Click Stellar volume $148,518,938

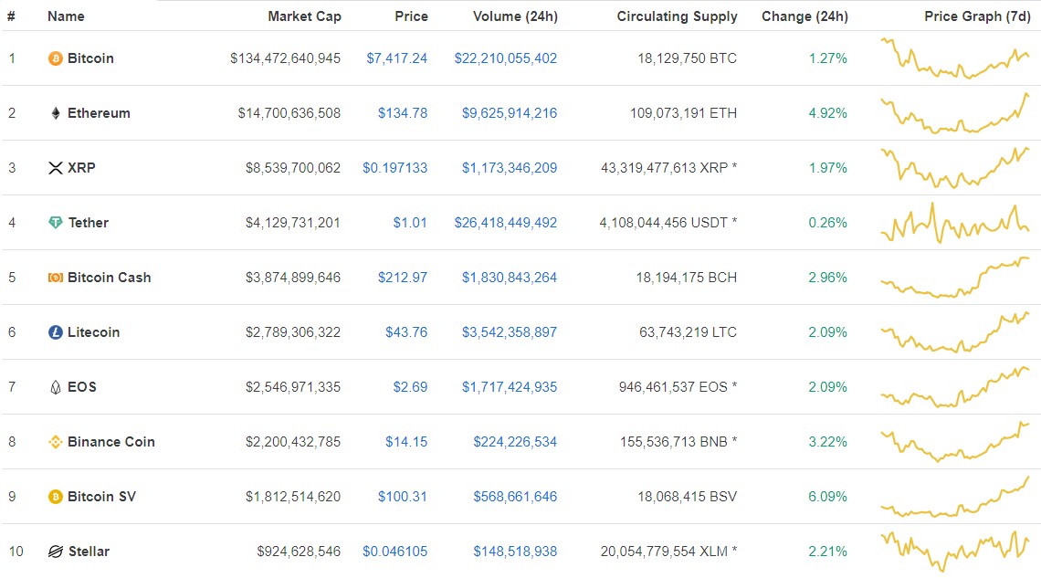pyautogui.click(x=515, y=552)
